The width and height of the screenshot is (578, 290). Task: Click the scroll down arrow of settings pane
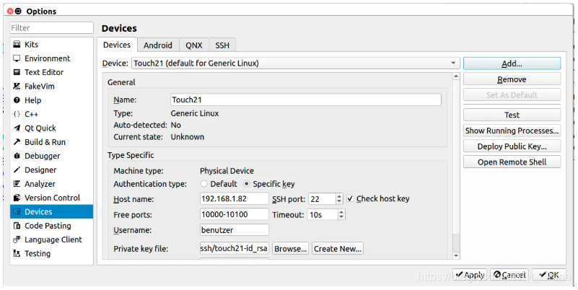(x=456, y=255)
